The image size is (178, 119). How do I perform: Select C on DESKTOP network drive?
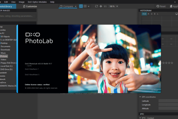8,40
